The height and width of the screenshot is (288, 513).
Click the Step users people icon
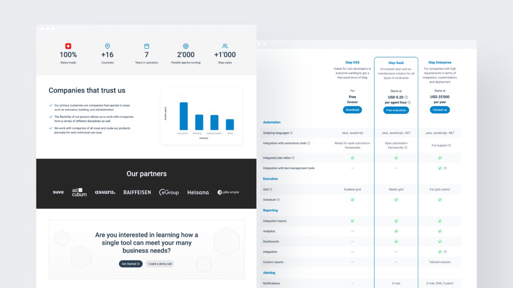click(225, 46)
